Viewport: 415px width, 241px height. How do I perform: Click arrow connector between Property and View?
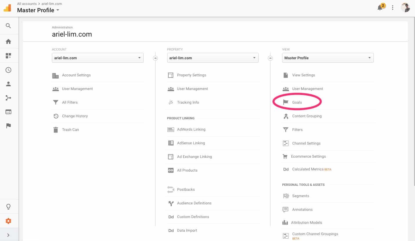270,58
